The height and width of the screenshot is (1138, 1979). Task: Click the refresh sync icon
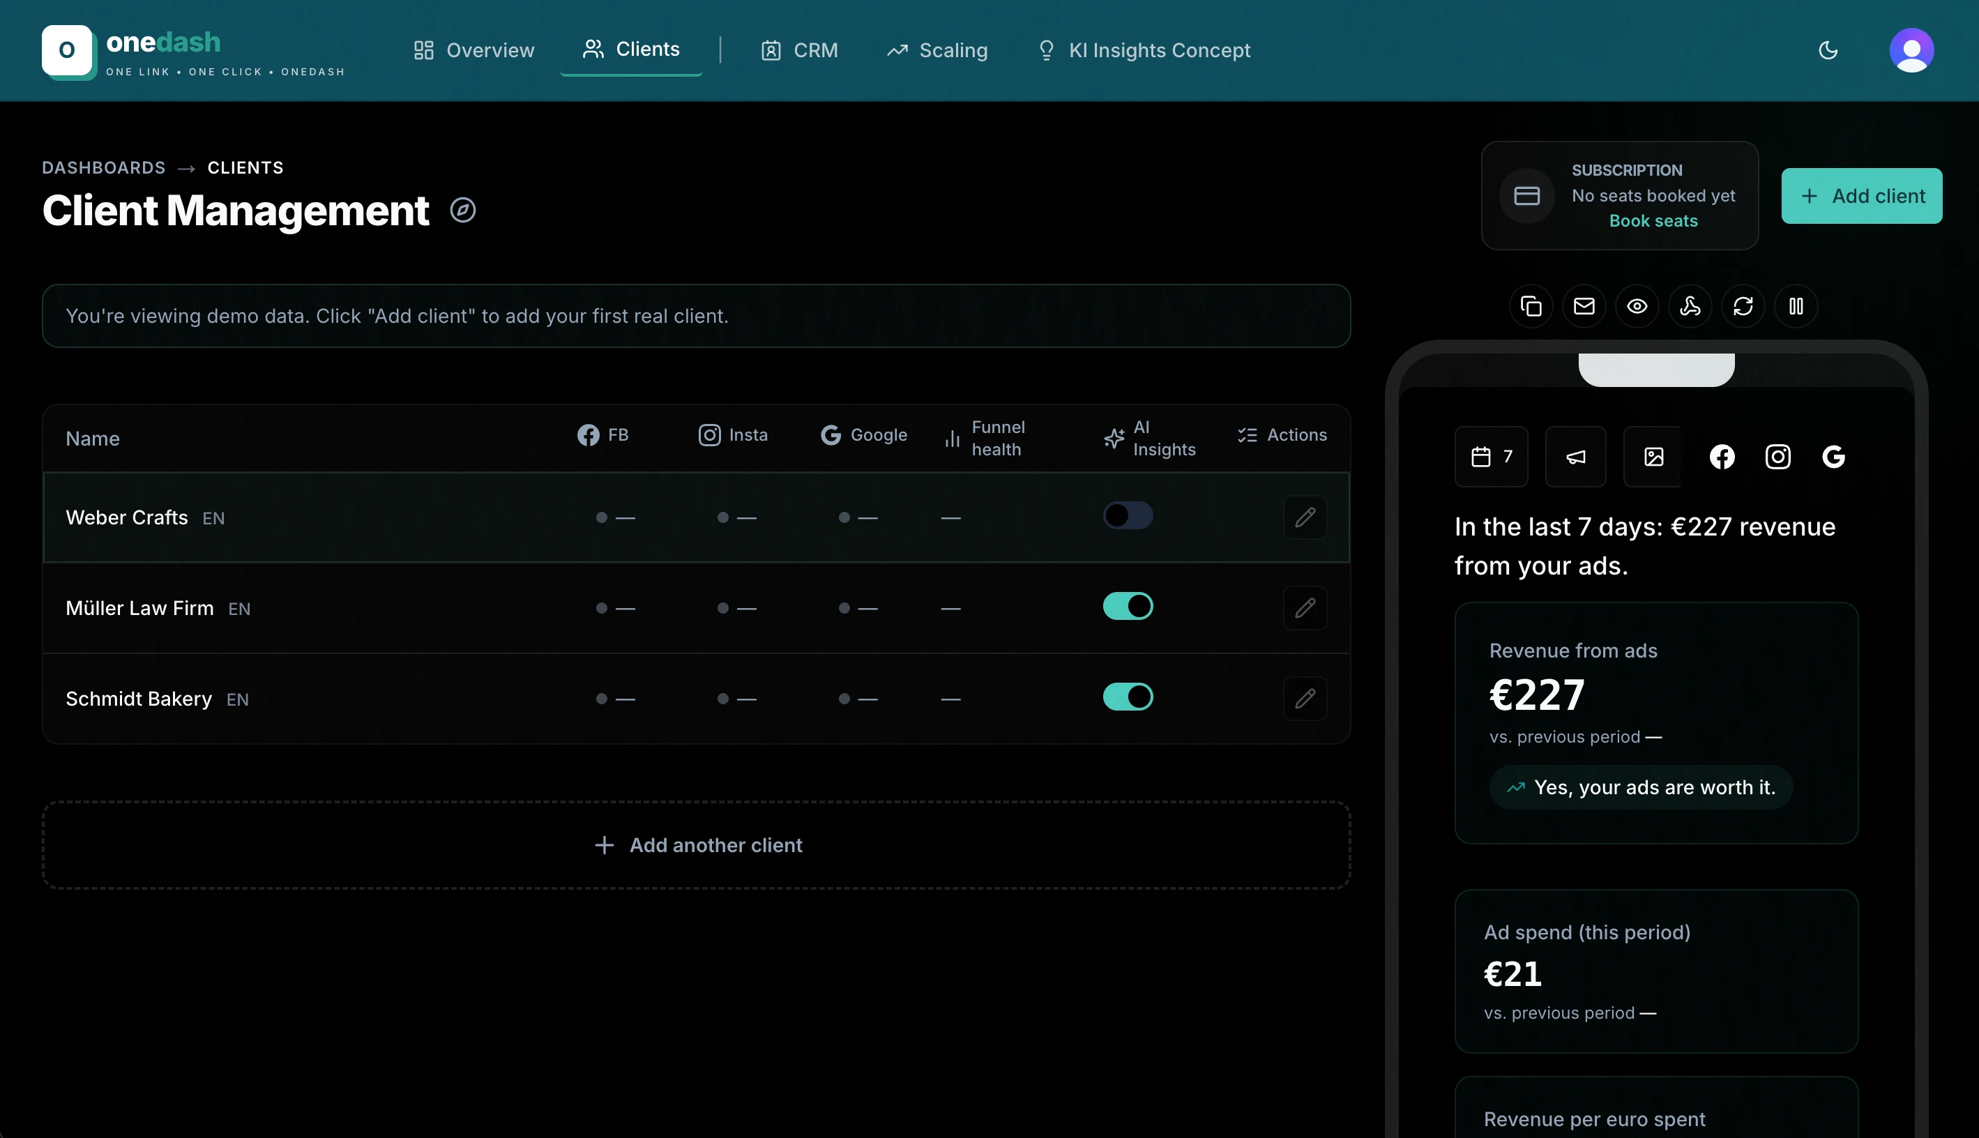click(x=1743, y=306)
